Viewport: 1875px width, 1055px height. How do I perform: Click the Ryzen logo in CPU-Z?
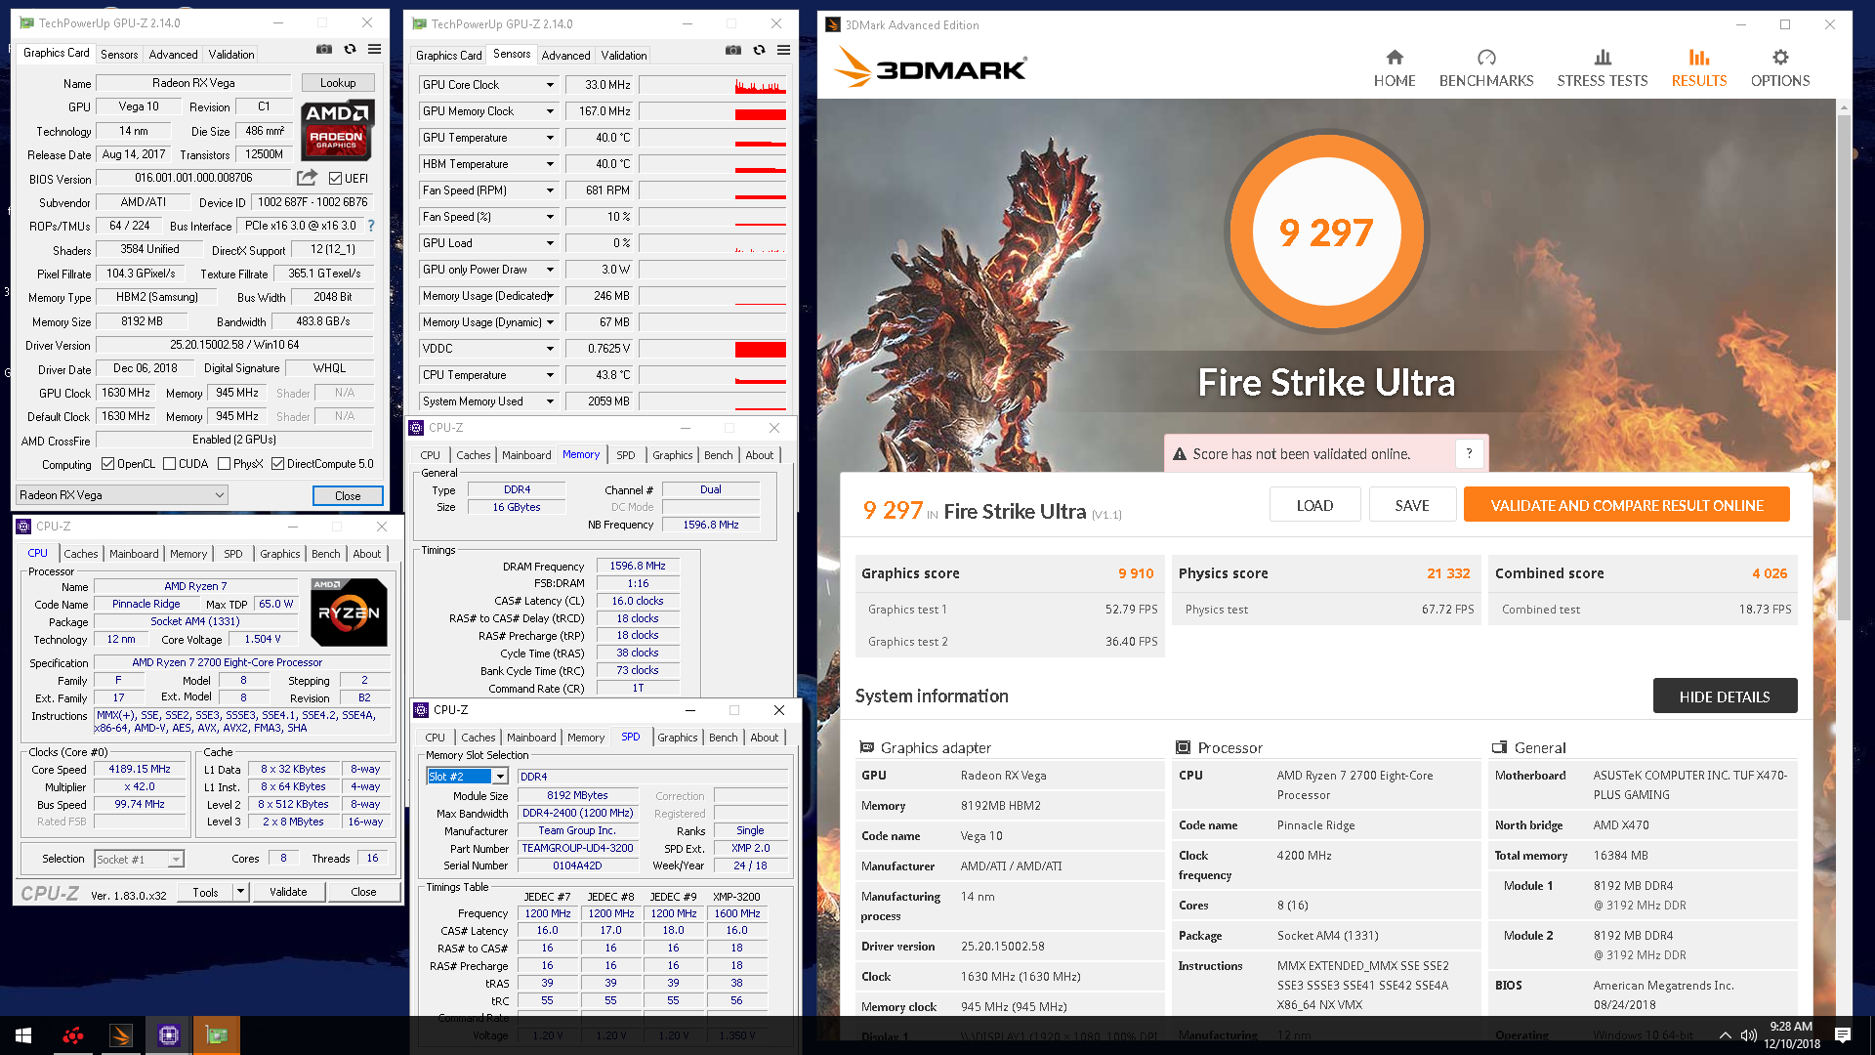coord(349,612)
